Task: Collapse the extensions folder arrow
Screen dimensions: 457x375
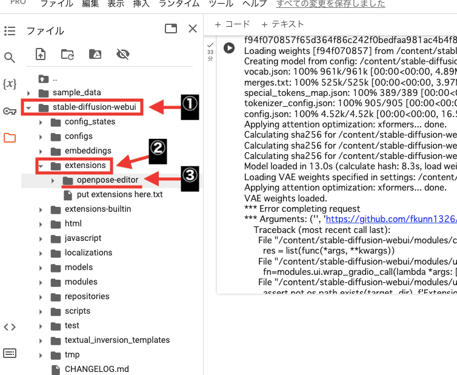Action: tap(41, 166)
